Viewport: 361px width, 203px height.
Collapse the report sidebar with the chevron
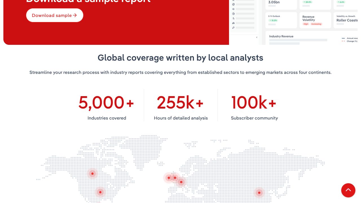(x=257, y=37)
